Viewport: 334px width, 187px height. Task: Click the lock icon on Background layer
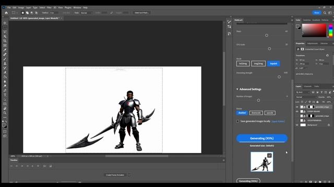(x=329, y=125)
